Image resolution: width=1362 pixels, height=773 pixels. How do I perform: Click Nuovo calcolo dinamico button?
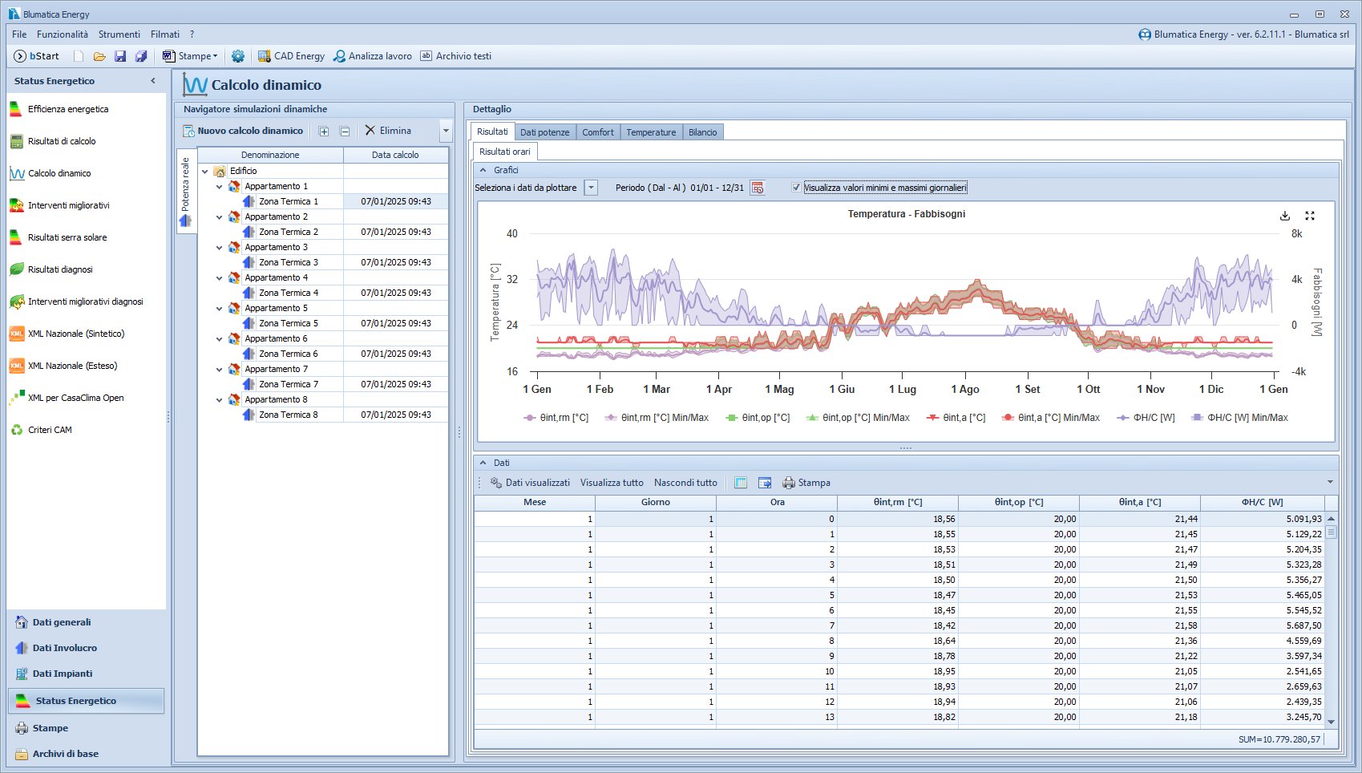(x=243, y=131)
